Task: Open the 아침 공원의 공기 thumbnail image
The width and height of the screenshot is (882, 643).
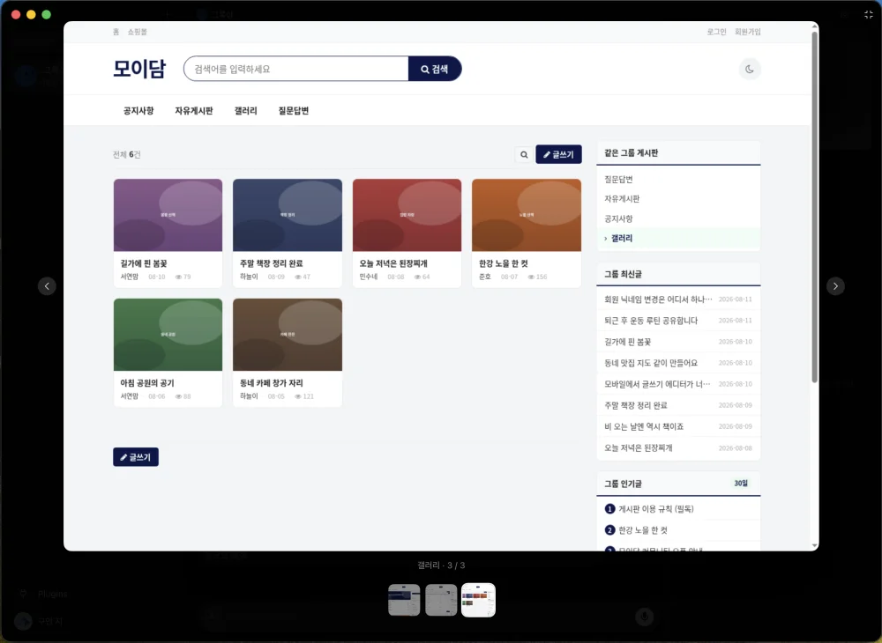Action: coord(168,335)
